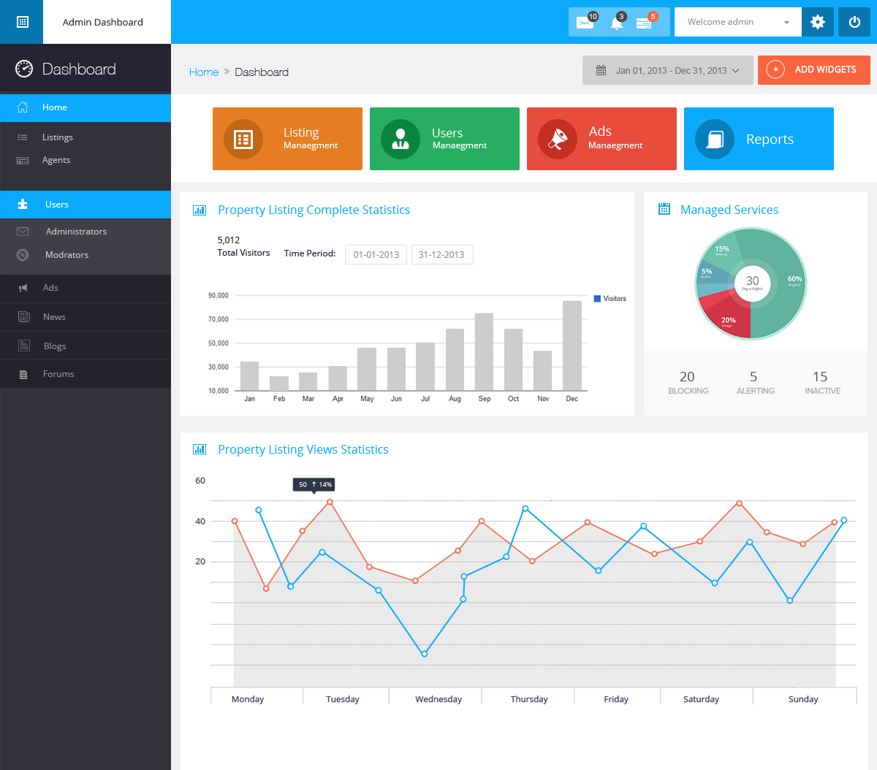Viewport: 877px width, 770px height.
Task: Click the 60% Organic pie chart segment
Action: pos(782,292)
